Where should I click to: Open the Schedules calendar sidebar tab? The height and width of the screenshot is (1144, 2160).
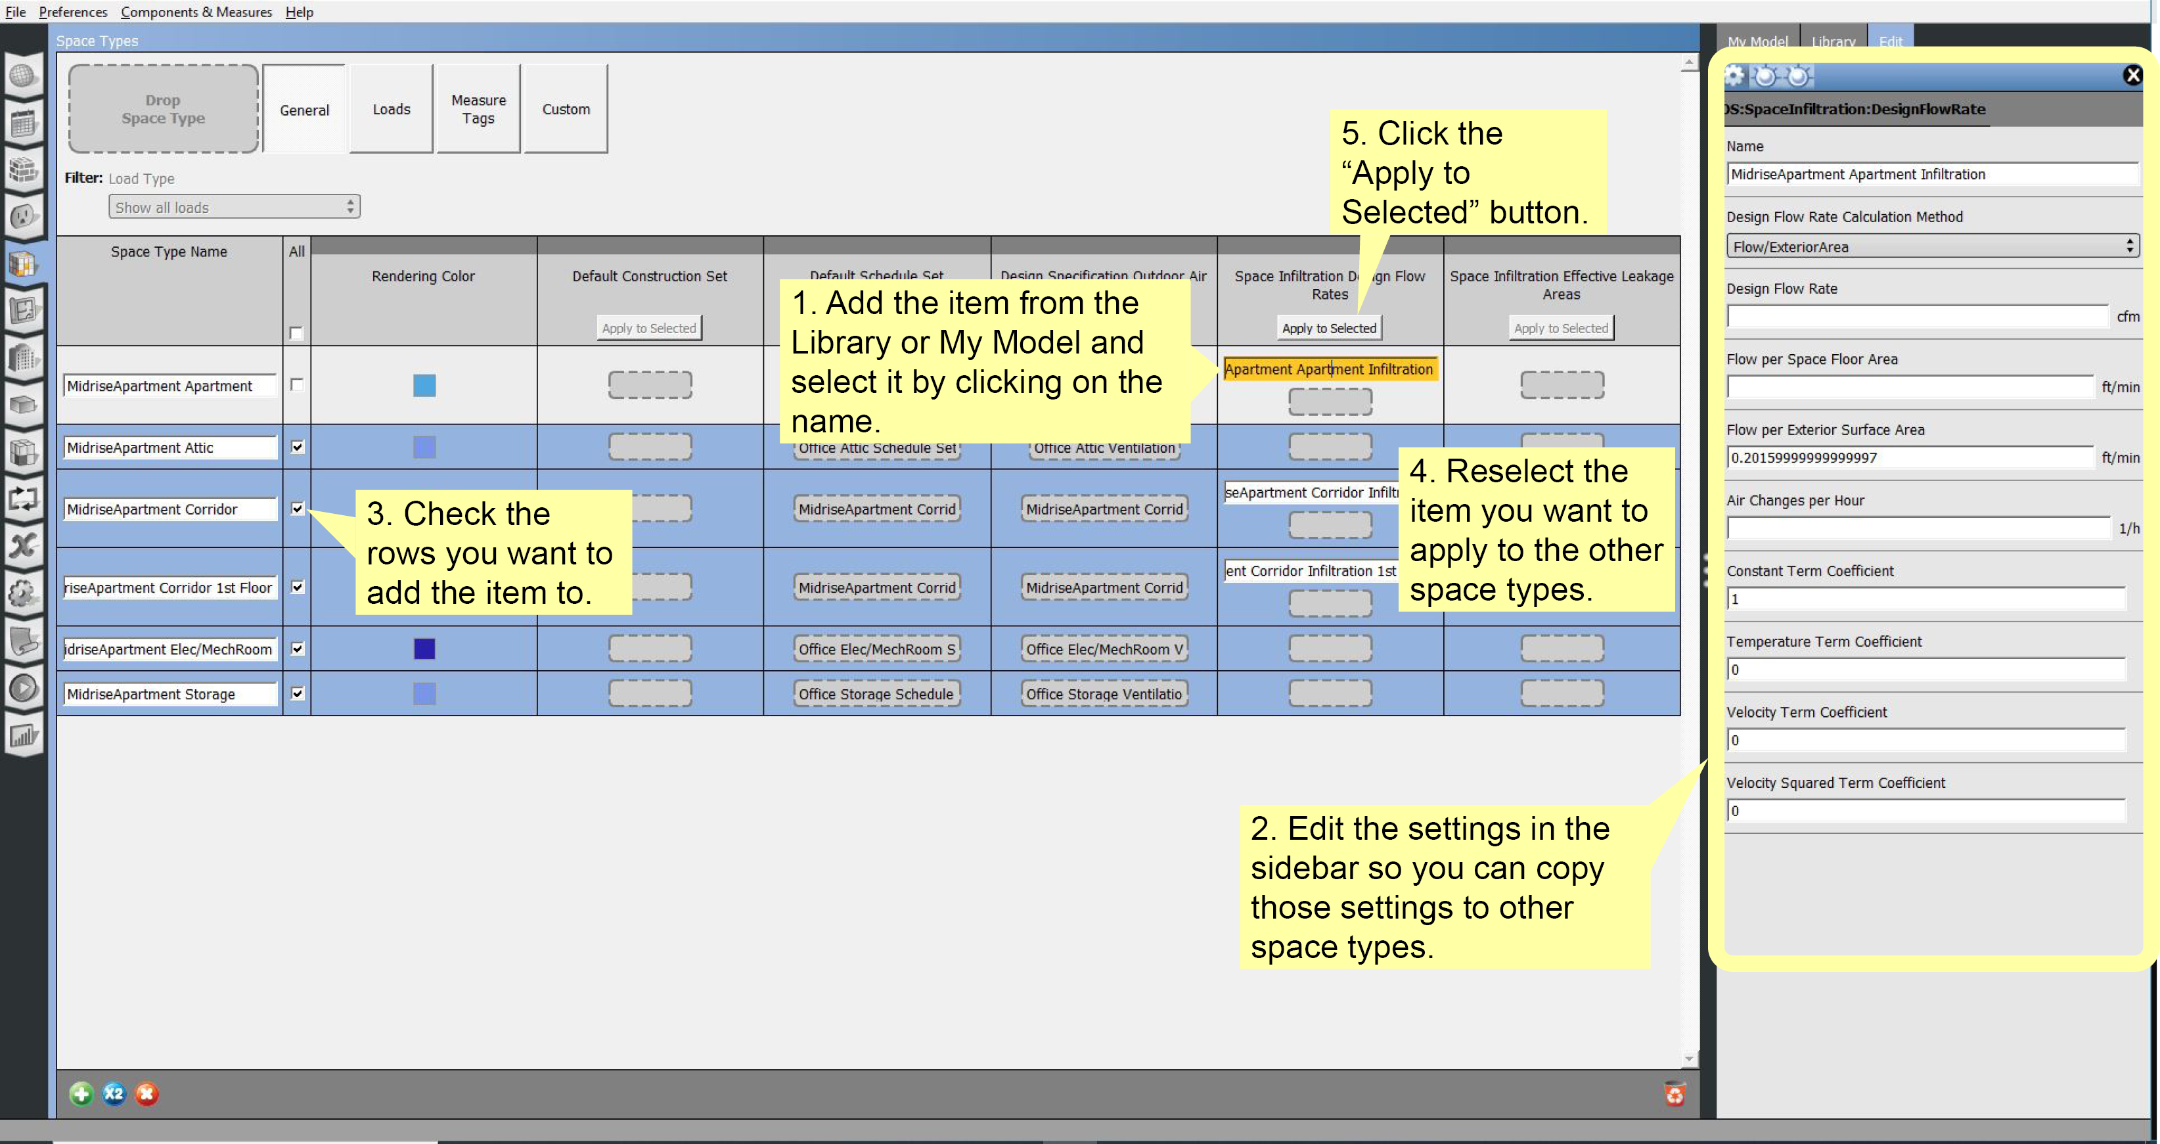tap(24, 124)
